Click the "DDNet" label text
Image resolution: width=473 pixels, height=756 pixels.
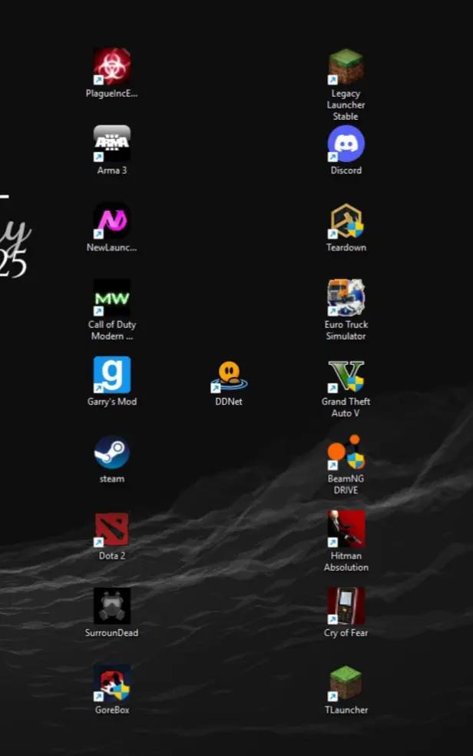(229, 402)
